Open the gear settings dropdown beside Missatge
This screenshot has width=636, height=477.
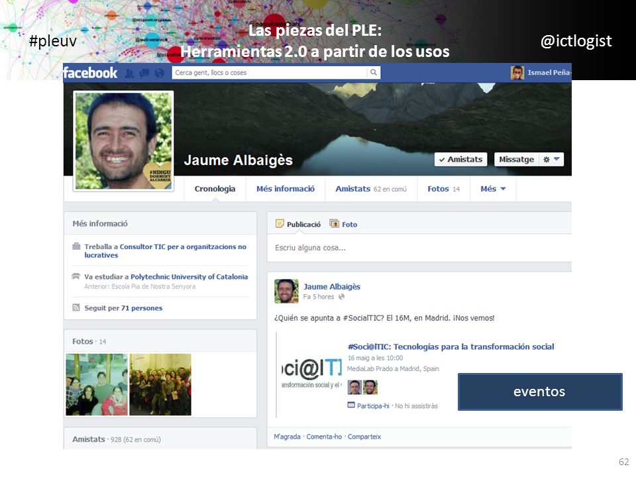[x=551, y=160]
